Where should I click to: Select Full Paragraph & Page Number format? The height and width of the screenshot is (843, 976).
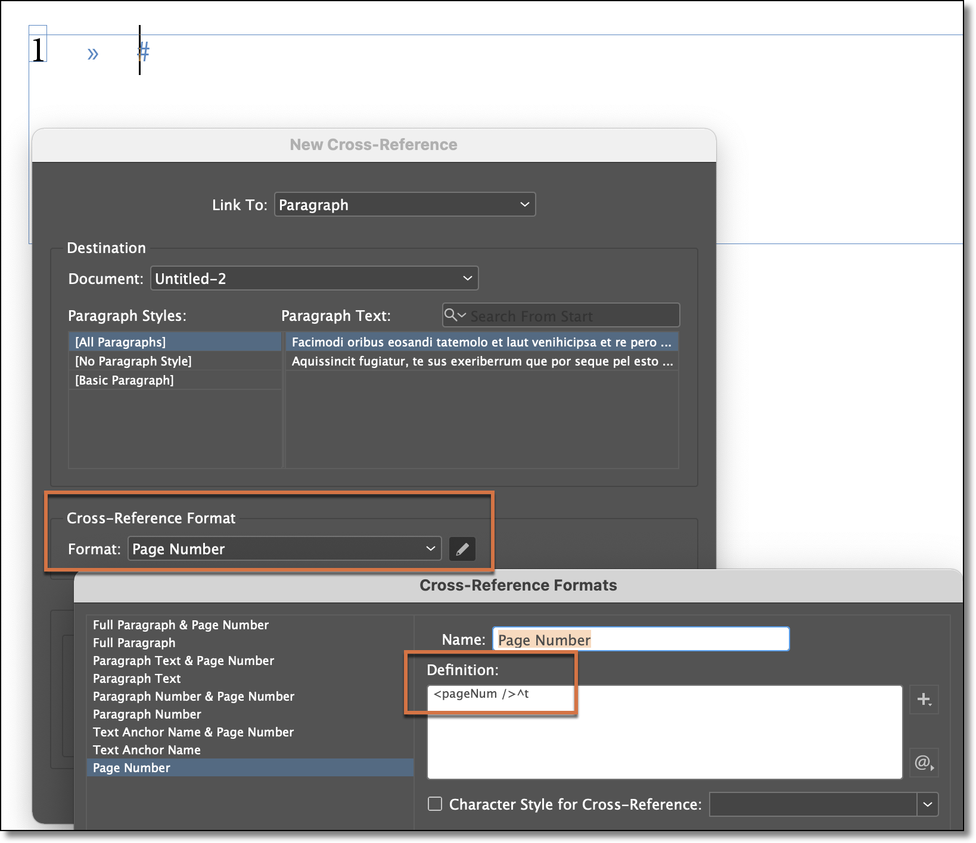[181, 625]
